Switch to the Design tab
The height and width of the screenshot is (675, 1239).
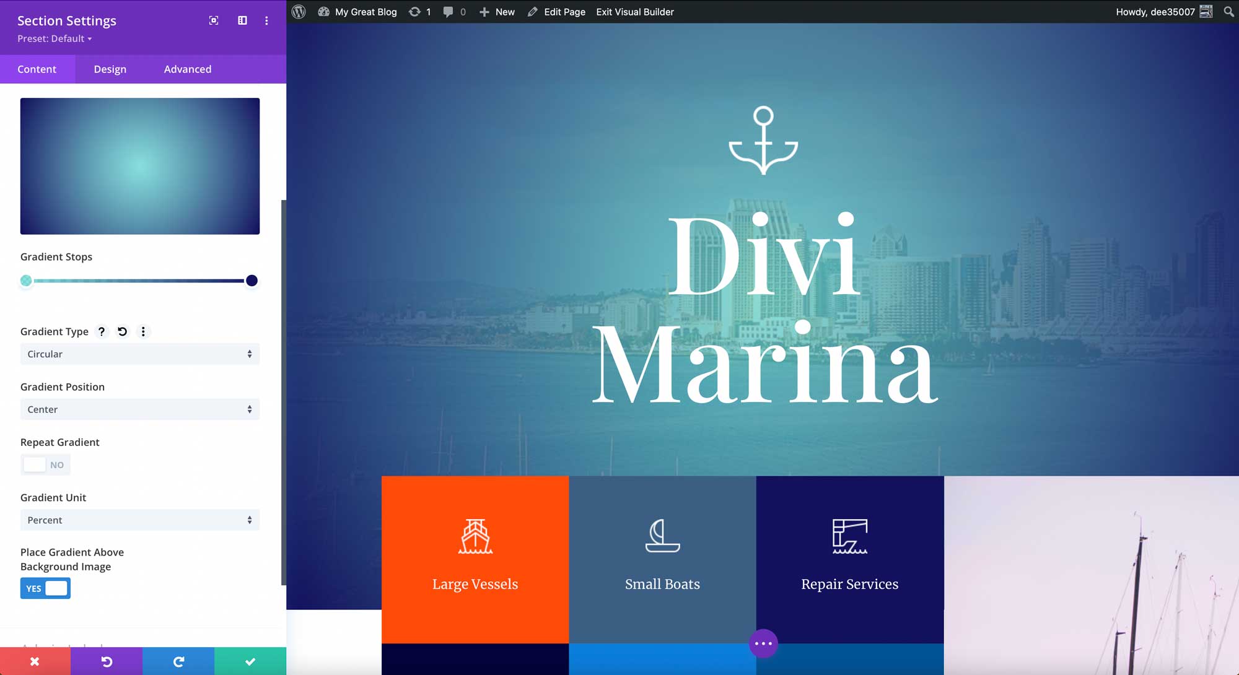tap(110, 69)
